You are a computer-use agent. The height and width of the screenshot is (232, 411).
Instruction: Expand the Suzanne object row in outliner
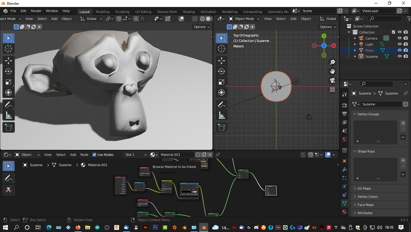355,56
